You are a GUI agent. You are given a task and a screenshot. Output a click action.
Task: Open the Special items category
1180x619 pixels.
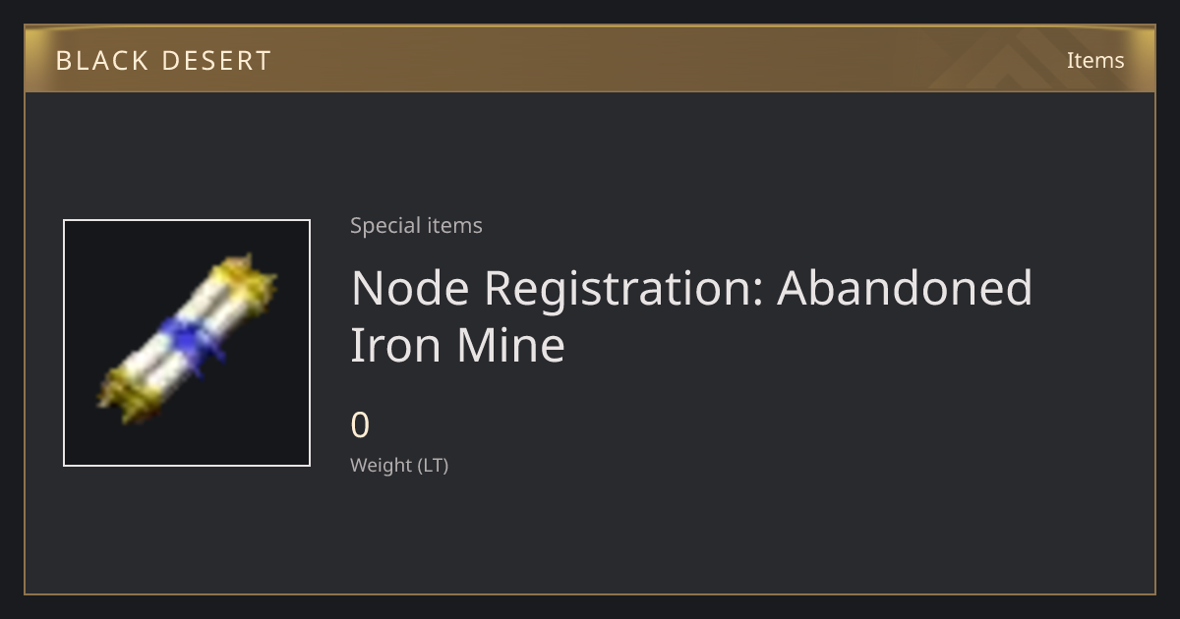416,225
